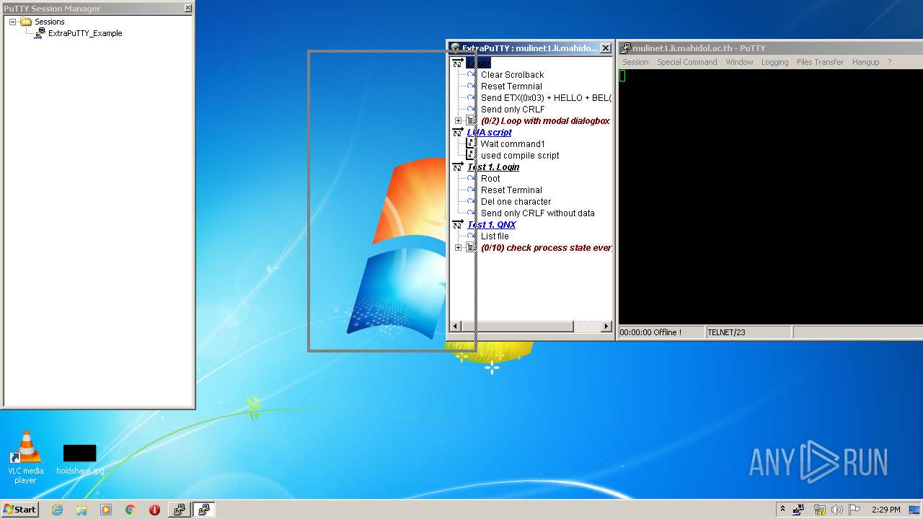Click the Send only CRLF command icon

coord(472,110)
